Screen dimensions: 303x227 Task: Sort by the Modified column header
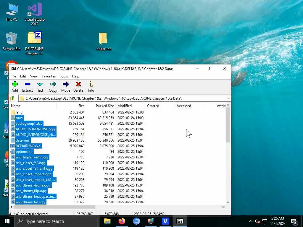[x=130, y=106]
